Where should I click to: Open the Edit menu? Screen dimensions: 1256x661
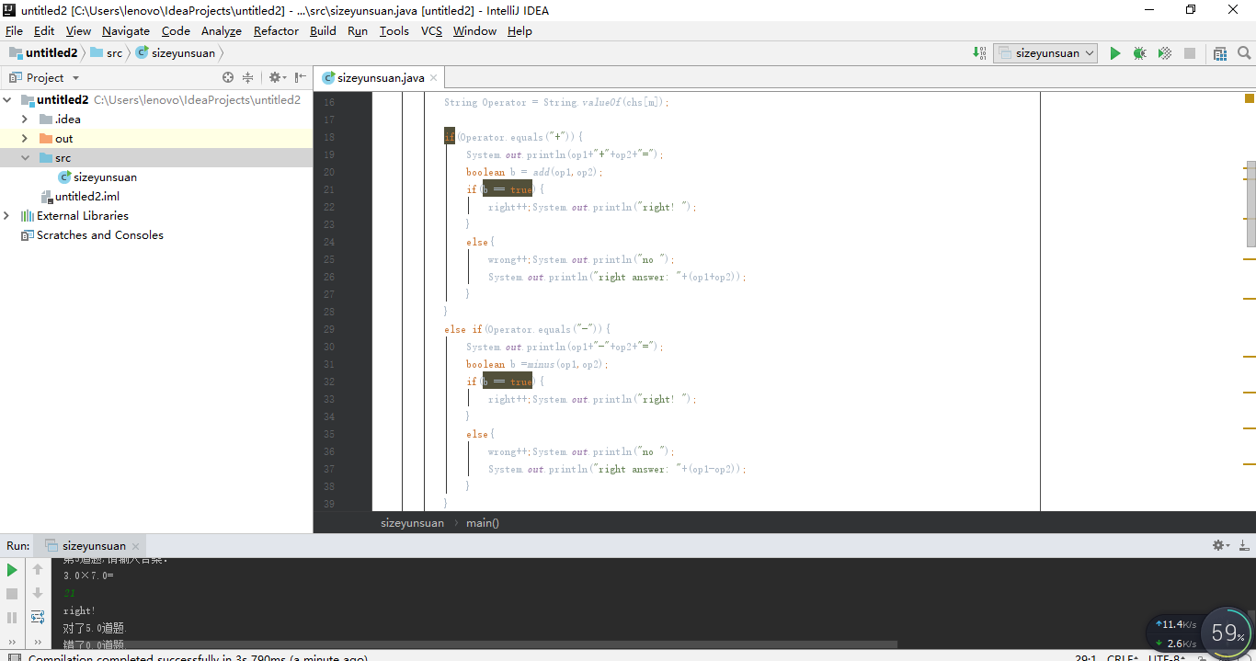44,31
